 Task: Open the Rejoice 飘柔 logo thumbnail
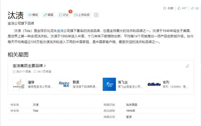64,84
